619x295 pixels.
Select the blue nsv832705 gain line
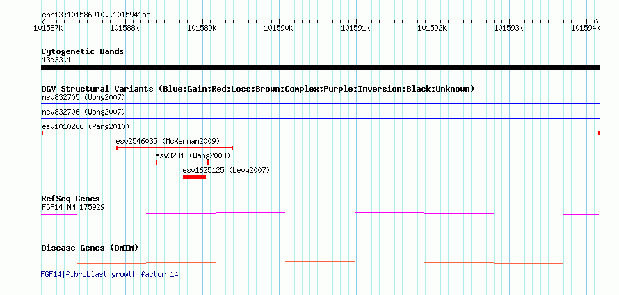320,104
